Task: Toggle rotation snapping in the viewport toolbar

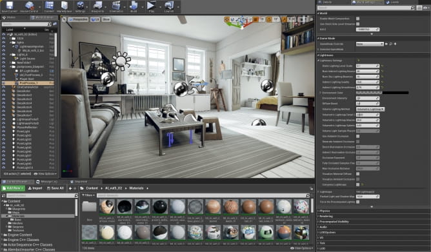Action: [269, 19]
